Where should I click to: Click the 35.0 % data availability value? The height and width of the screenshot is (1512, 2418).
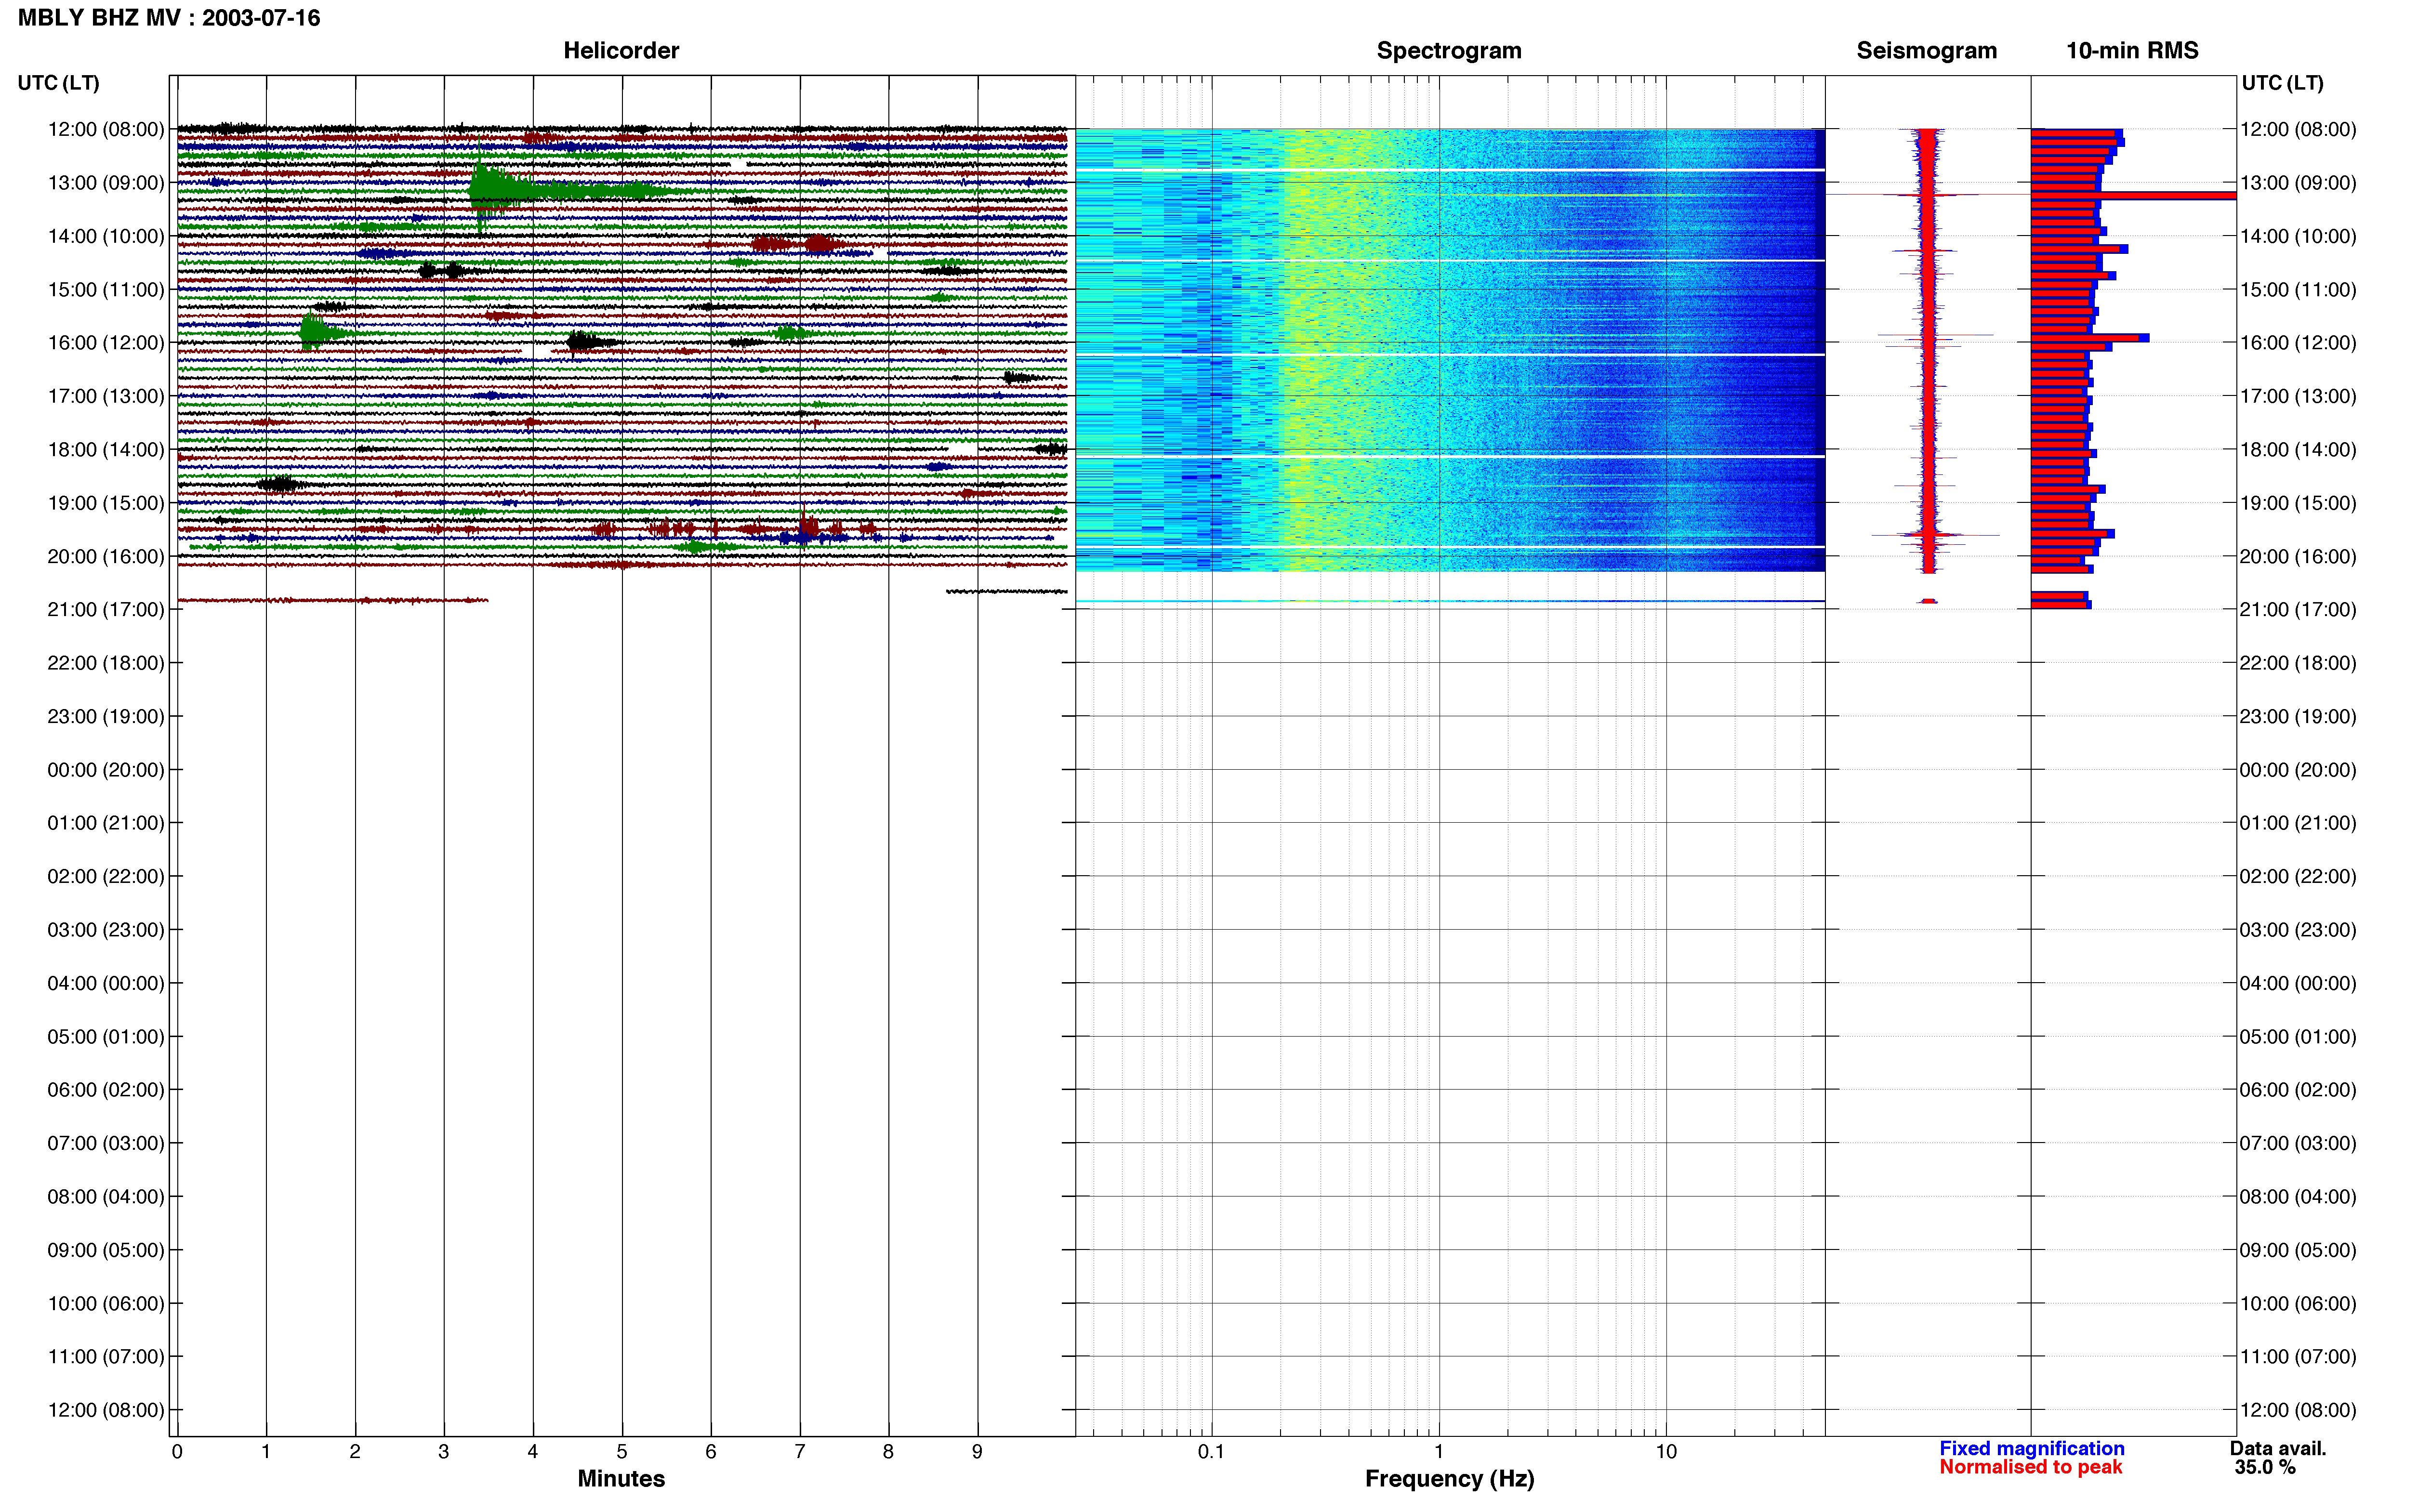[x=2265, y=1468]
